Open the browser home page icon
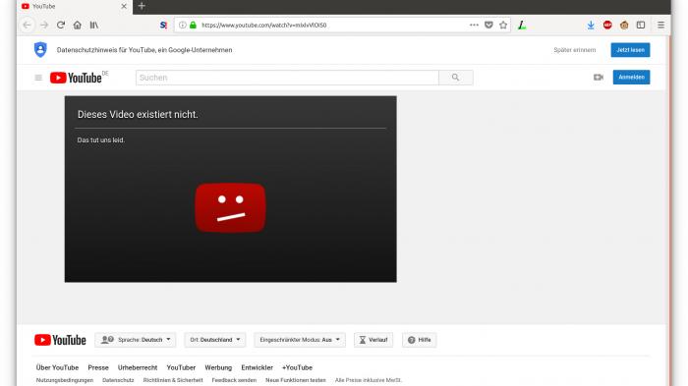 [78, 25]
